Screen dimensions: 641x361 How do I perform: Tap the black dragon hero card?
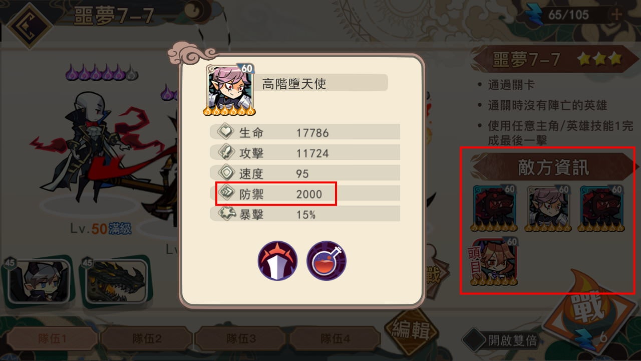[x=117, y=281]
